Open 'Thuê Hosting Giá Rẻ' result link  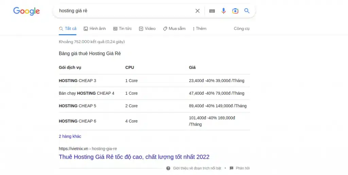pyautogui.click(x=134, y=157)
